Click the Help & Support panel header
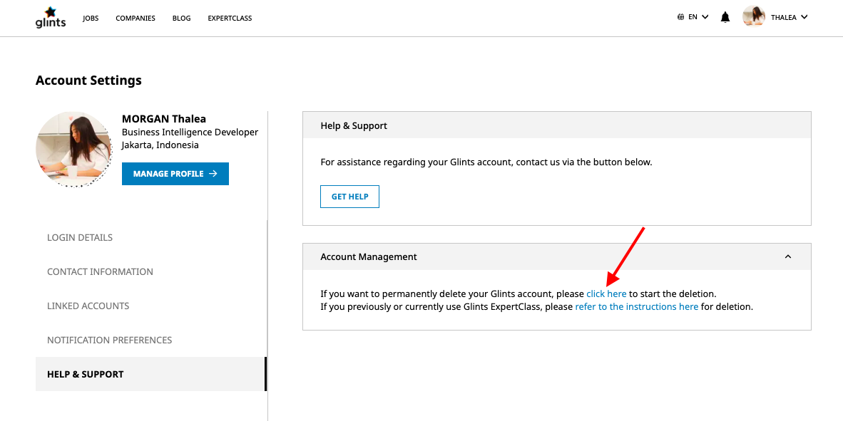The height and width of the screenshot is (421, 843). 557,125
